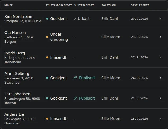The image size is (168, 129).
Task: Sort by Sluttrapport column header
Action: [84, 5]
